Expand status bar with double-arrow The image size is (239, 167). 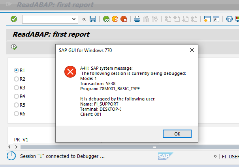click(215, 156)
